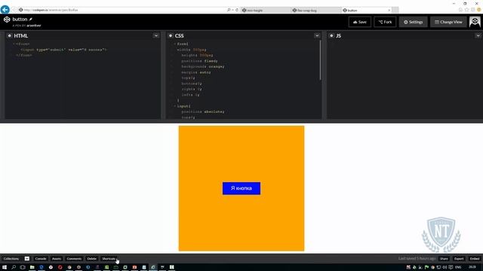Viewport: 483px width, 271px height.
Task: Click the browser URL address field
Action: click(123, 10)
